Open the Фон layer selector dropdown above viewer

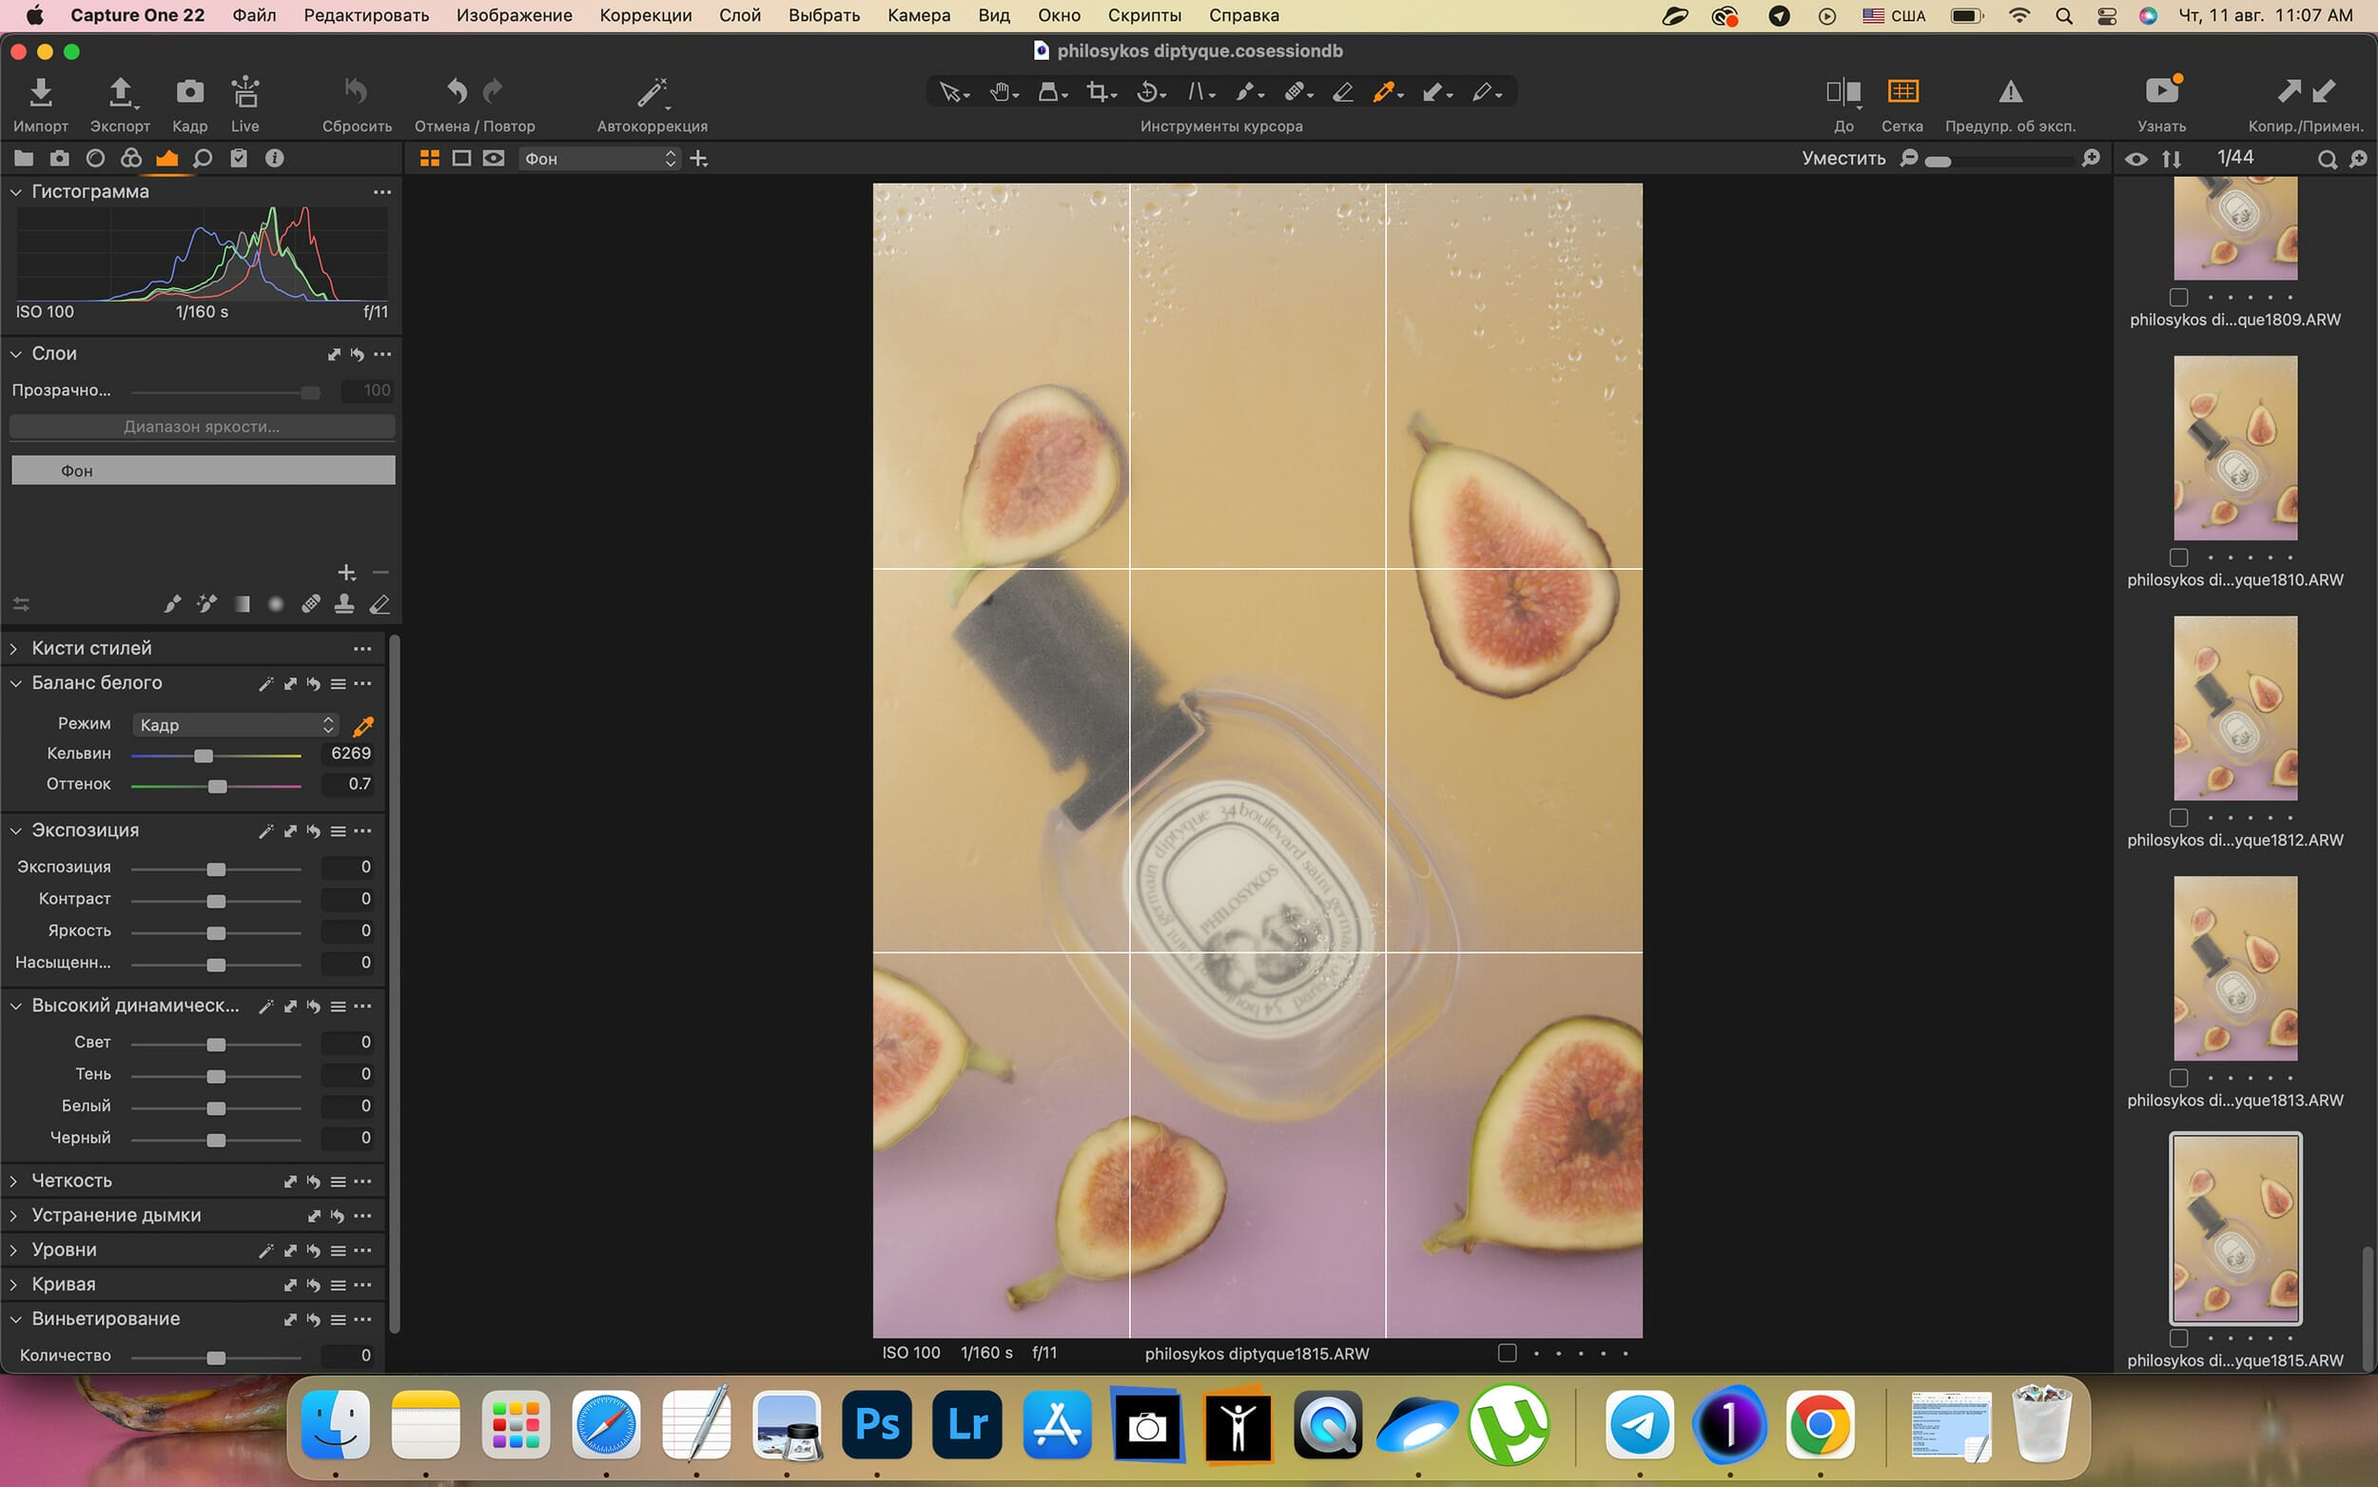coord(599,158)
